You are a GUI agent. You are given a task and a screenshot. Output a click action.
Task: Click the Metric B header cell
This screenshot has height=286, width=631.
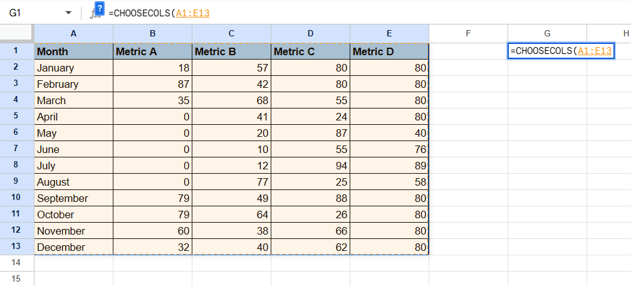point(231,51)
